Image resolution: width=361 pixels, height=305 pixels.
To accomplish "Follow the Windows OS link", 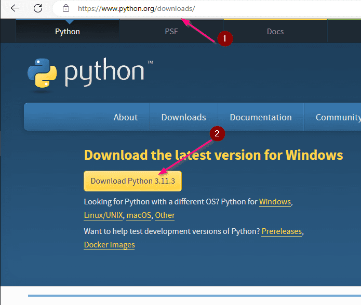I will (x=275, y=202).
